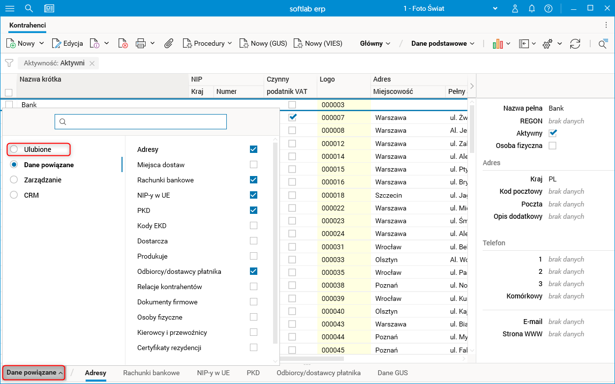Open the user profile icon
Image resolution: width=615 pixels, height=384 pixels.
pyautogui.click(x=515, y=8)
